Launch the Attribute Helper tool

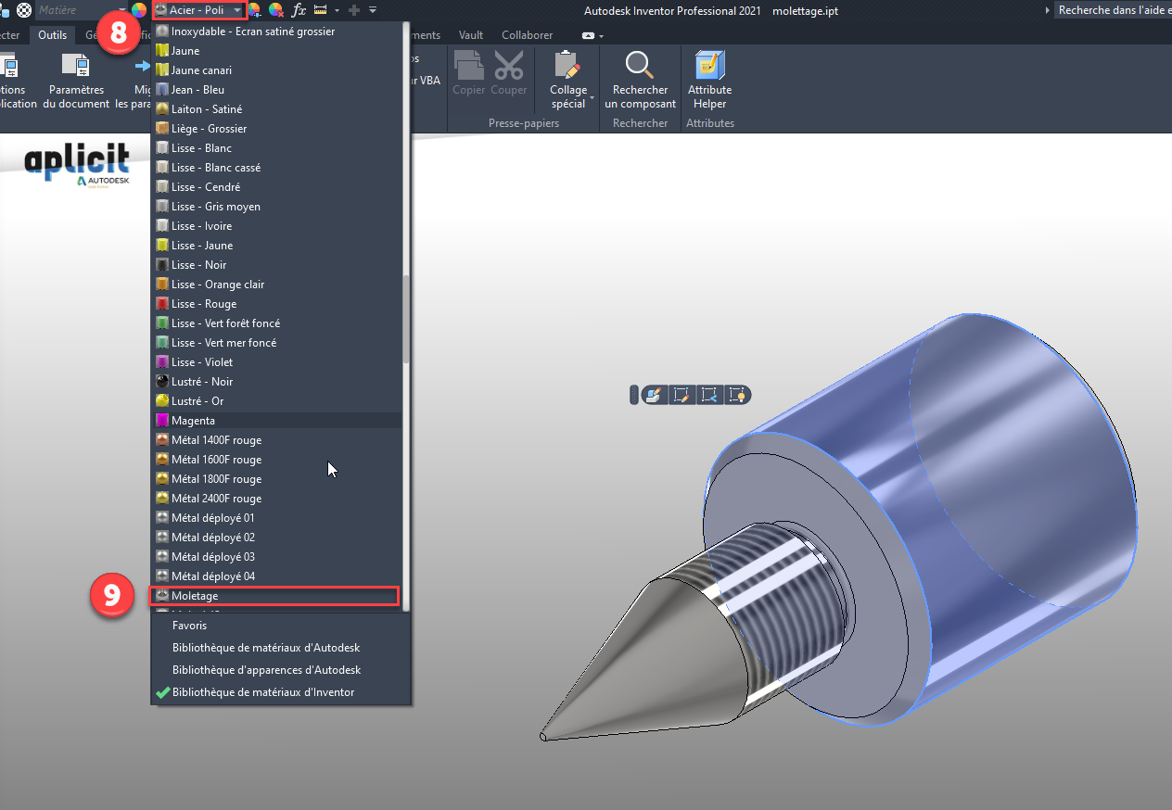[709, 80]
